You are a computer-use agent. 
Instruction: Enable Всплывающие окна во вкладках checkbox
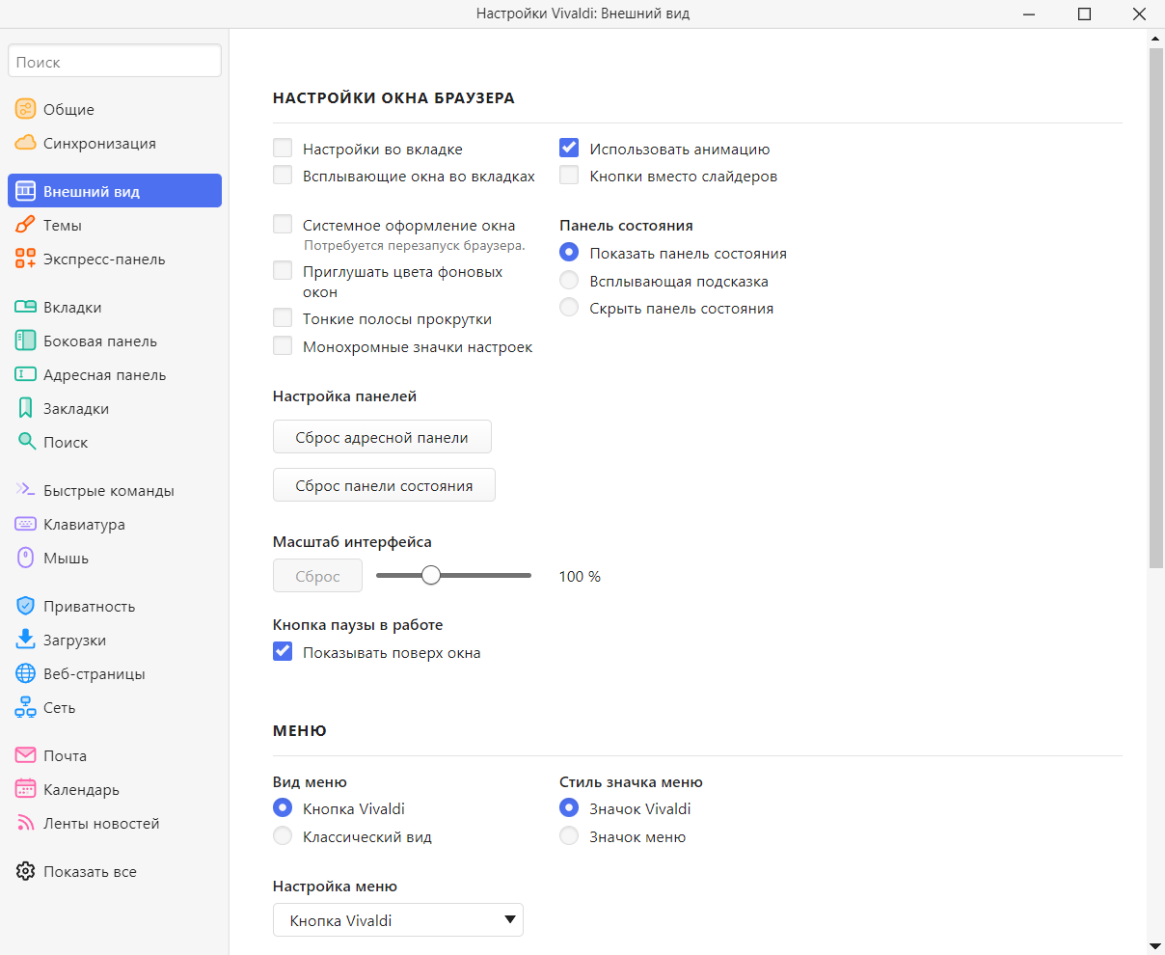click(283, 176)
